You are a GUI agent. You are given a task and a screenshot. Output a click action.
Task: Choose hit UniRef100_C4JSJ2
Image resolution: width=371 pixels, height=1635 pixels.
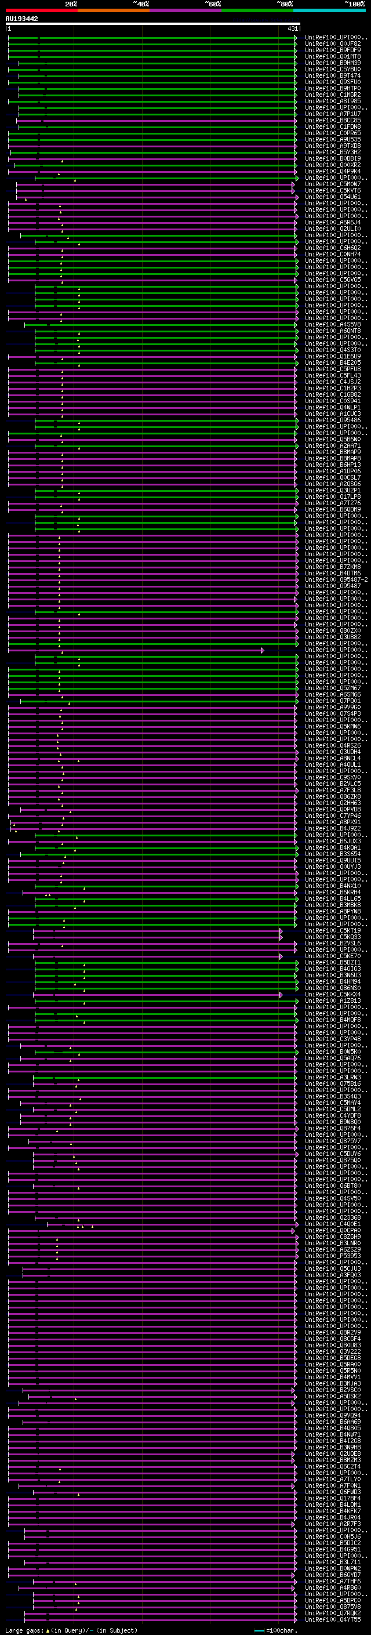332,382
